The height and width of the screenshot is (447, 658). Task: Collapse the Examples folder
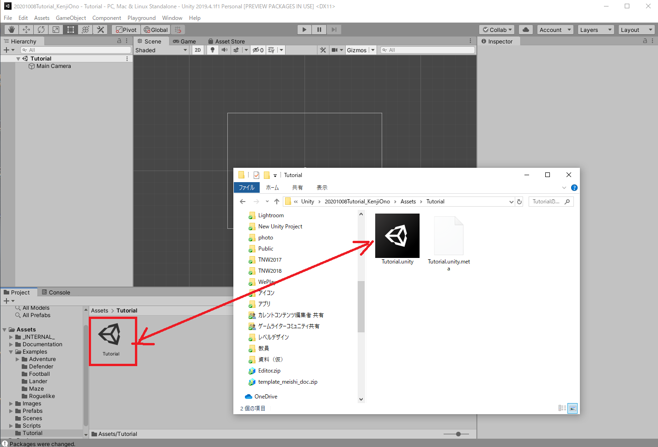tap(11, 352)
